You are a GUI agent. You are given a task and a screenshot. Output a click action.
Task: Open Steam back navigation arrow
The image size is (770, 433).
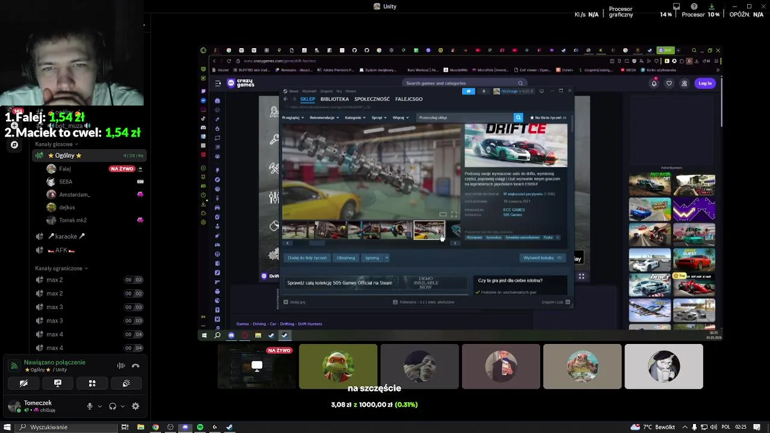click(x=286, y=99)
